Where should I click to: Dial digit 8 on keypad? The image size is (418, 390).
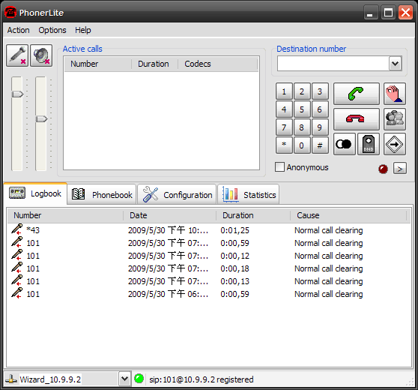(302, 127)
